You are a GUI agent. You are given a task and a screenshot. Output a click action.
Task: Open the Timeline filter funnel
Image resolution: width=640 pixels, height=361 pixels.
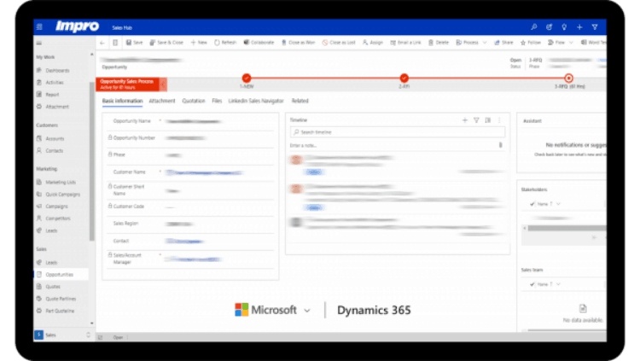(x=476, y=120)
